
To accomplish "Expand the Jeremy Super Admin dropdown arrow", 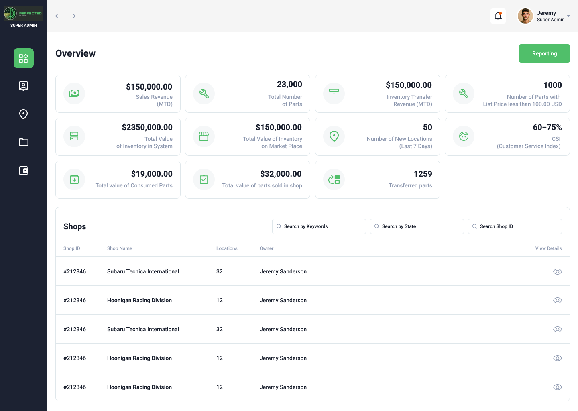I will (568, 16).
